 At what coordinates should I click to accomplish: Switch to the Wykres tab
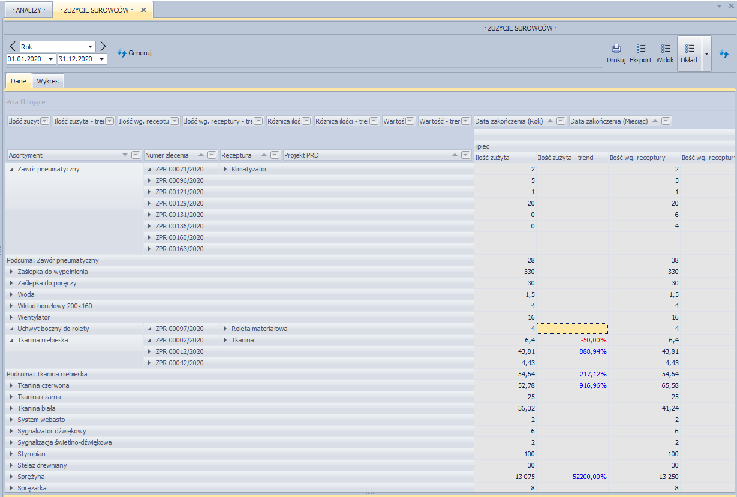[x=47, y=81]
